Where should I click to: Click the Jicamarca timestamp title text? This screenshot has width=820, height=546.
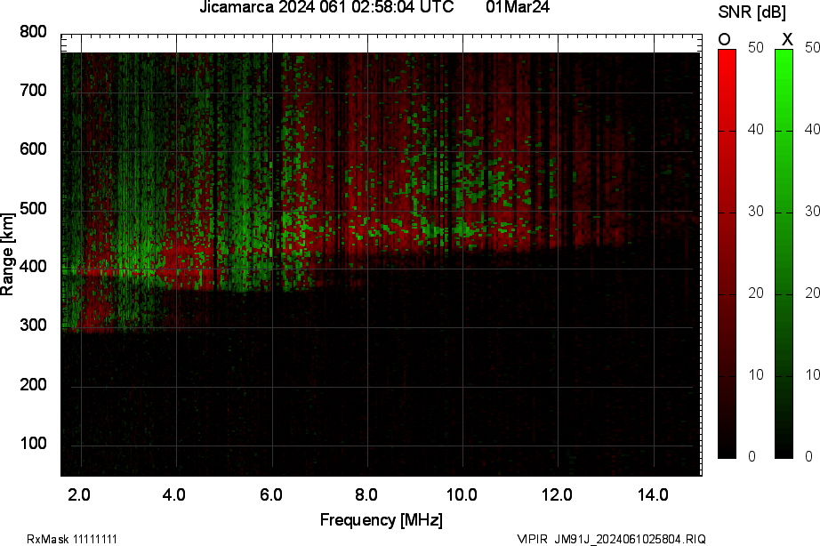point(326,8)
